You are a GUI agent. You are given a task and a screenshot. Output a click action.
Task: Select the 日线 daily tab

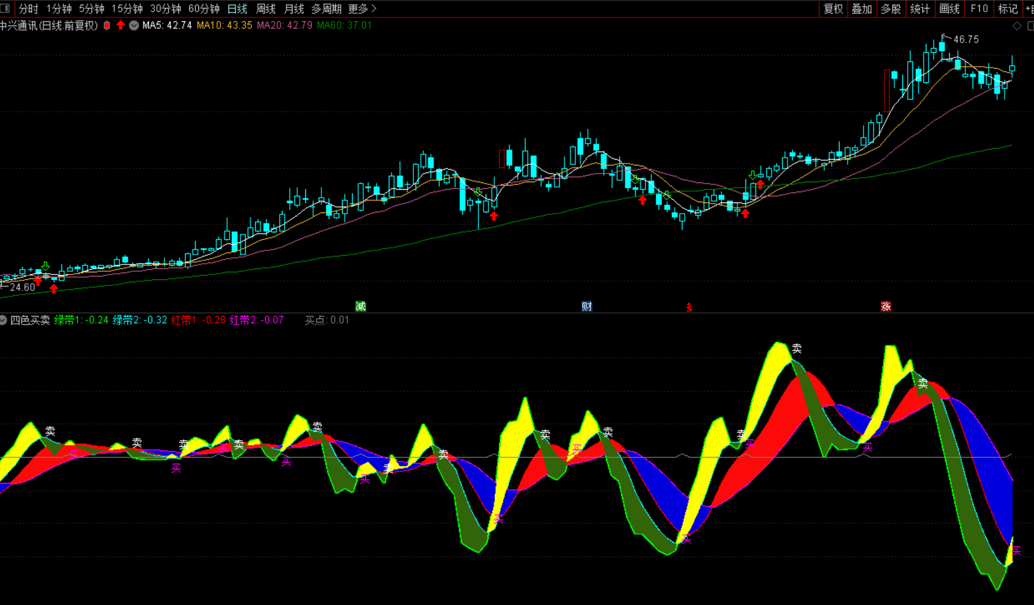(237, 9)
